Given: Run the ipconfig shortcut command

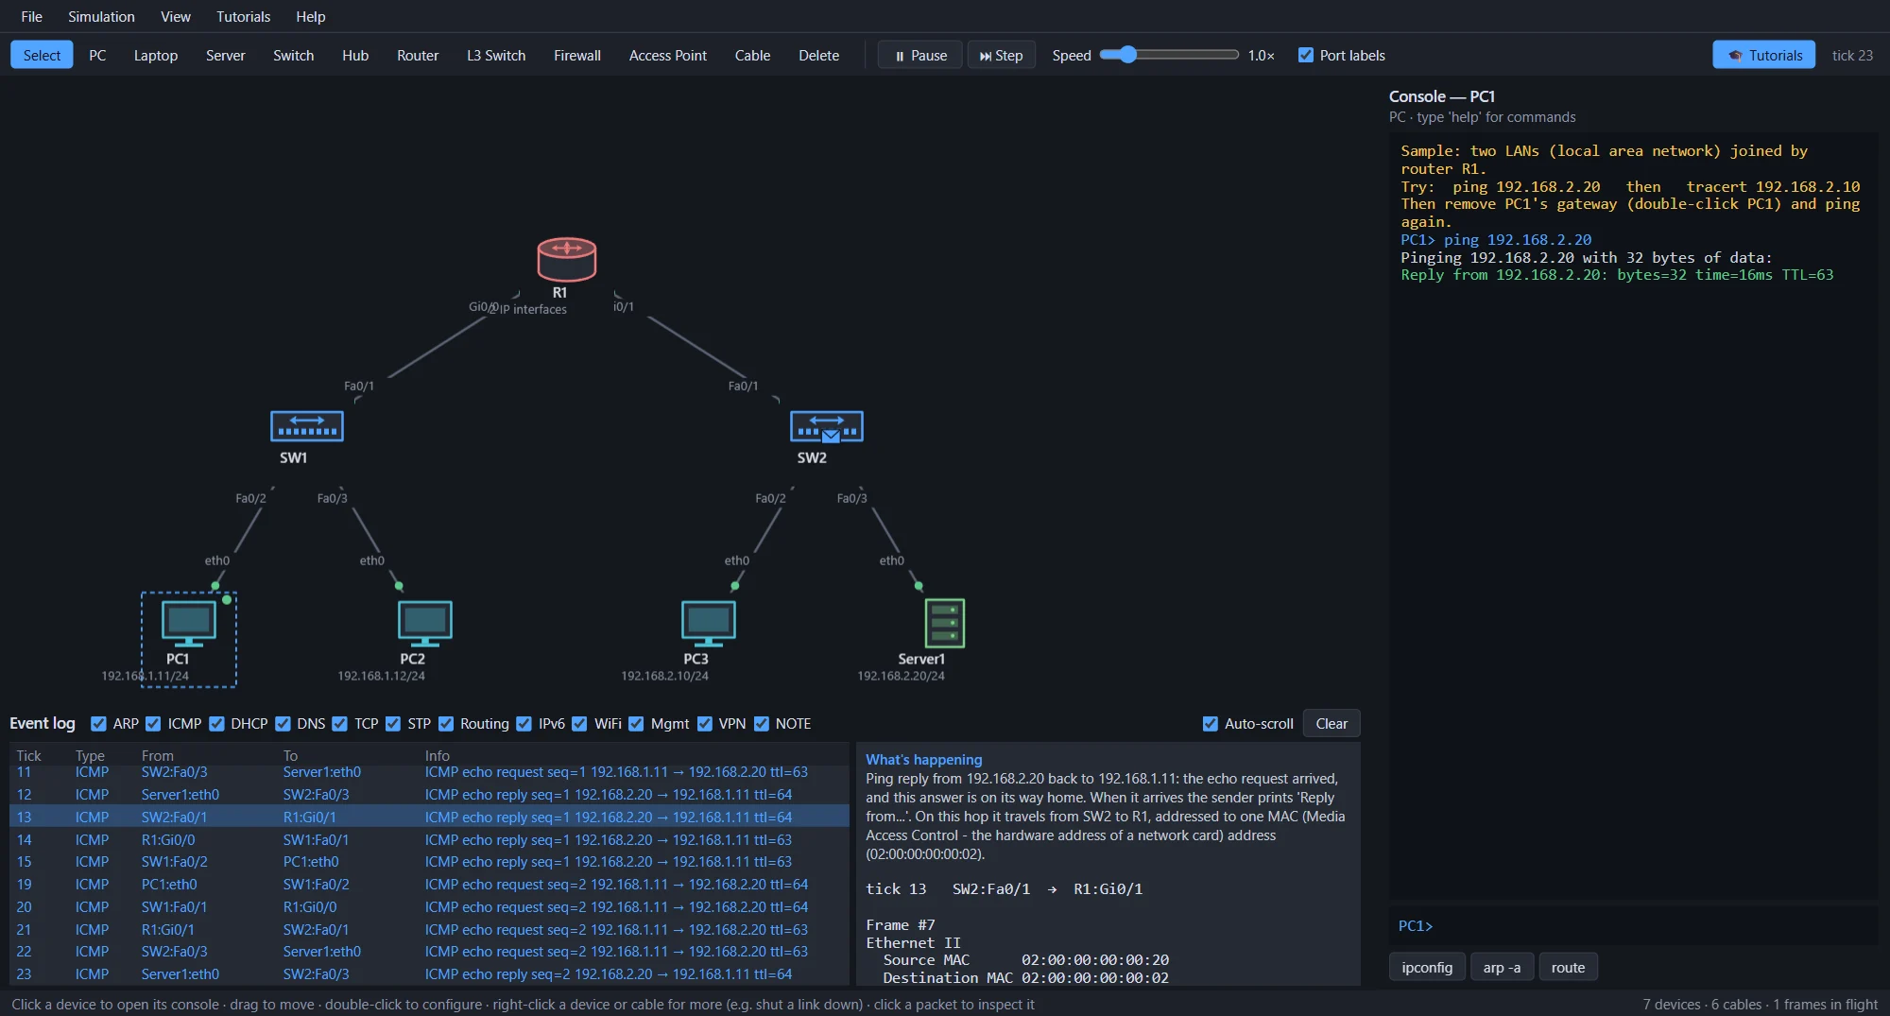Looking at the screenshot, I should tap(1427, 968).
